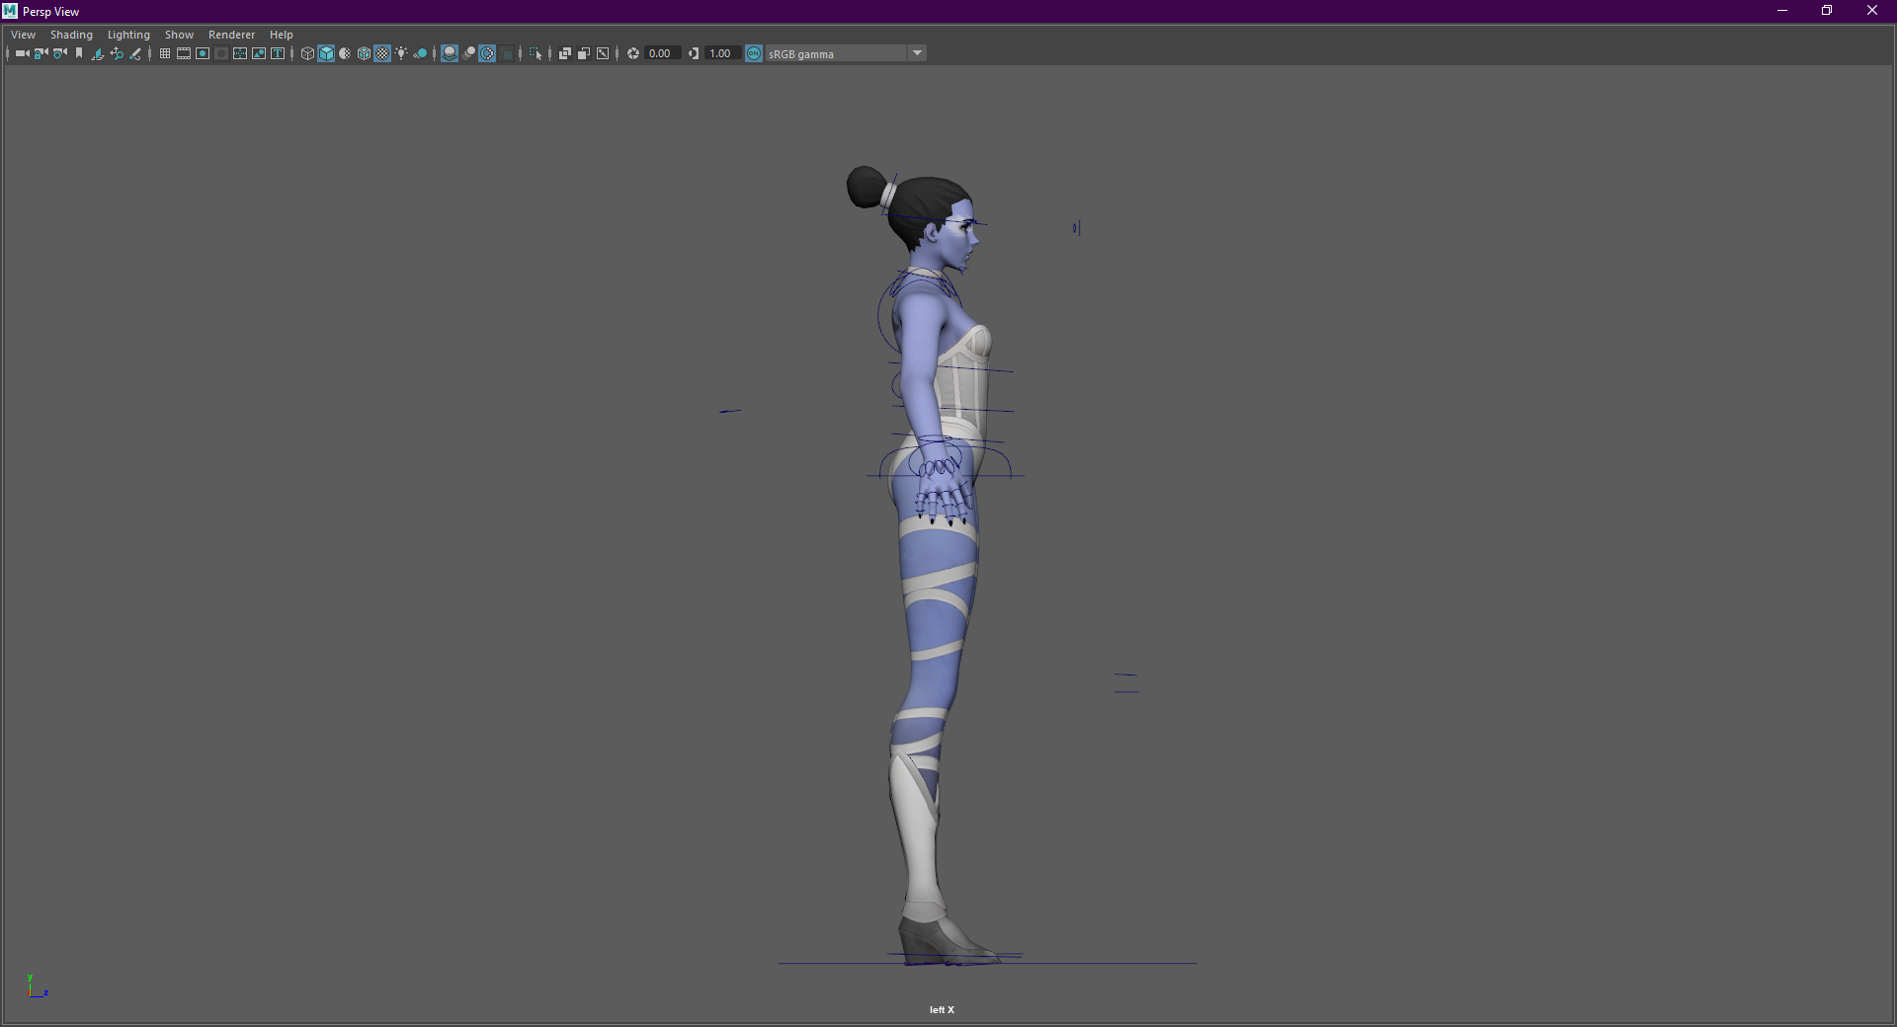Image resolution: width=1897 pixels, height=1027 pixels.
Task: Open Camera Attributes from the toolbar
Action: 60,53
